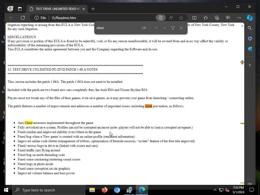Image resolution: width=260 pixels, height=195 pixels.
Task: Open the network status tray icon
Action: click(221, 190)
